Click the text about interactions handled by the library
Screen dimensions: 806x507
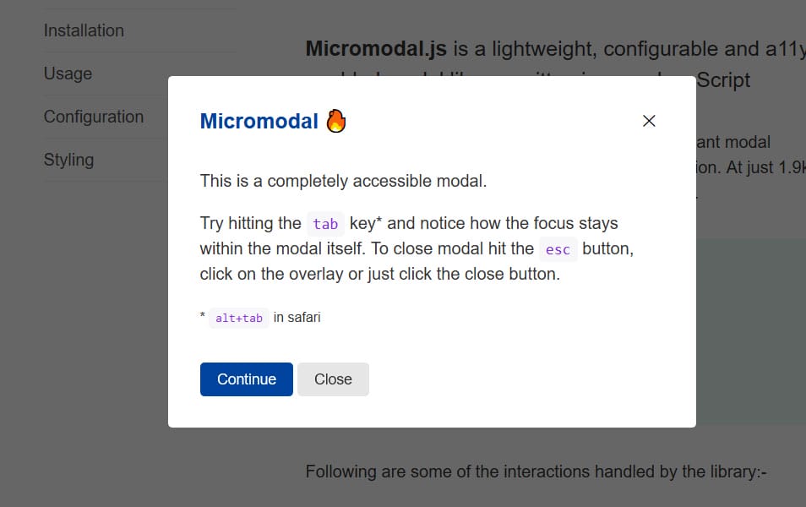537,472
